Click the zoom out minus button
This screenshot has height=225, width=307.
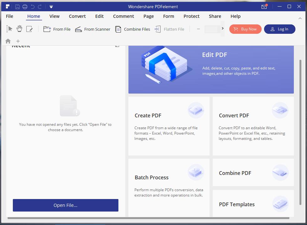coord(198,29)
